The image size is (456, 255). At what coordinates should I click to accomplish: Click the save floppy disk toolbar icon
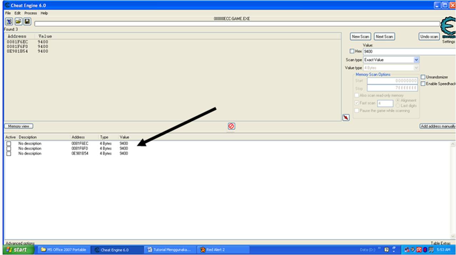click(x=27, y=22)
